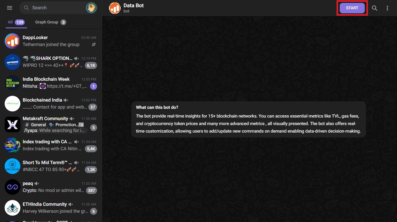
Task: Click the search magnifier icon in chat header
Action: (x=375, y=8)
